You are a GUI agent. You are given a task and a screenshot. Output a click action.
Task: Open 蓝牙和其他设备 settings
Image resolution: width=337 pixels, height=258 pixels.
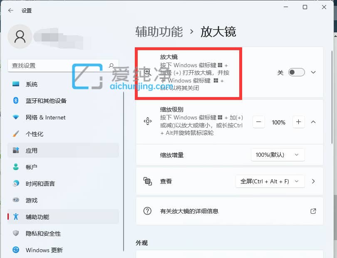(x=17, y=101)
